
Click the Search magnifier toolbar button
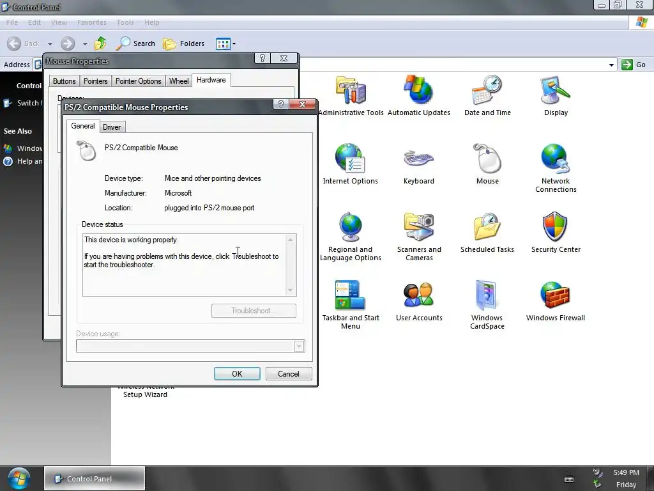tap(135, 43)
